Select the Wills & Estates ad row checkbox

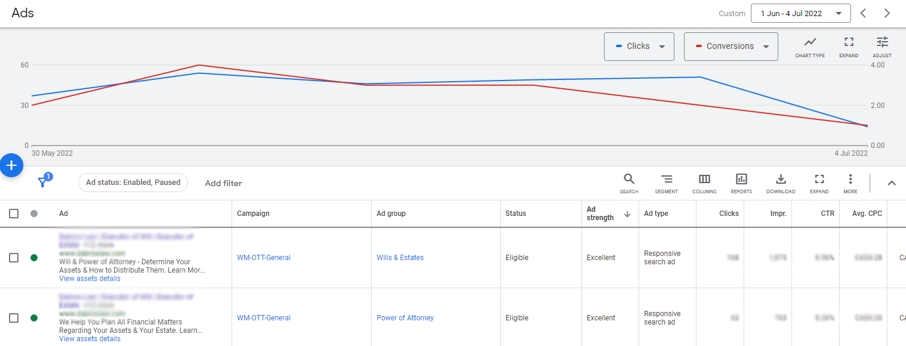pos(14,258)
